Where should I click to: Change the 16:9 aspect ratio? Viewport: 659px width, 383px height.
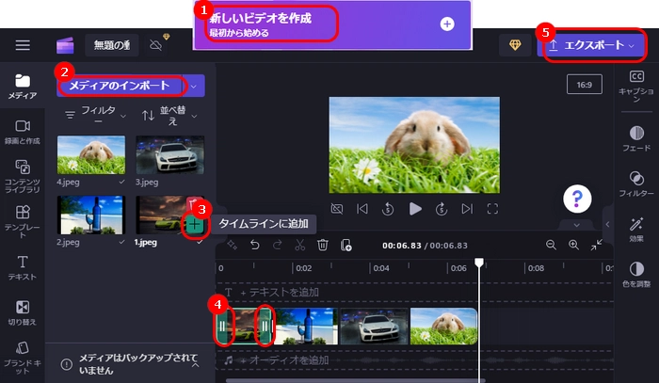pos(585,85)
